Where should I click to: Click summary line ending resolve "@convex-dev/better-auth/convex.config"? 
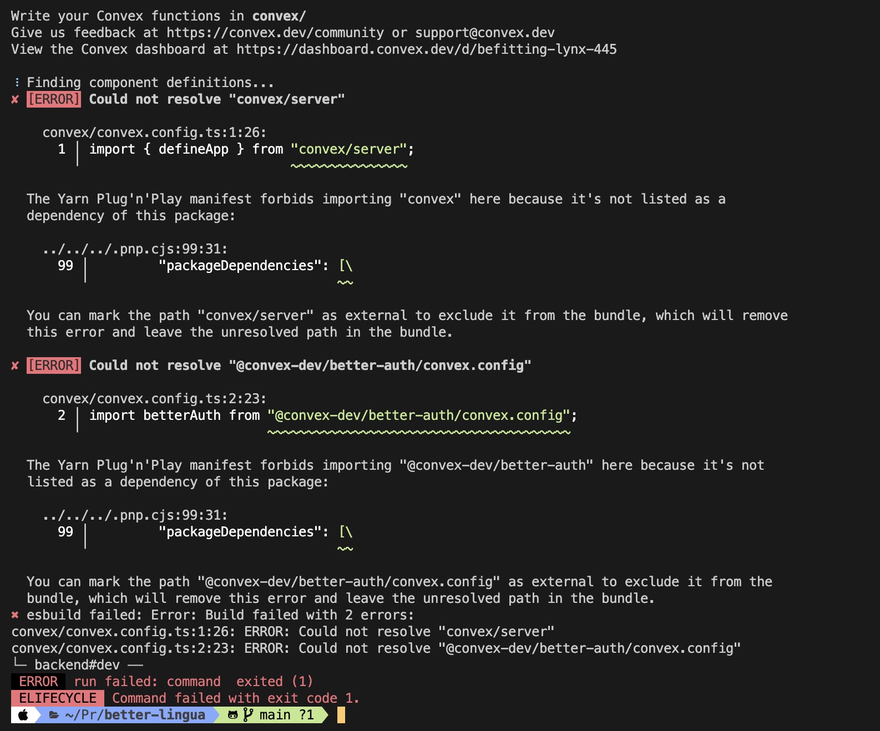pyautogui.click(x=376, y=648)
